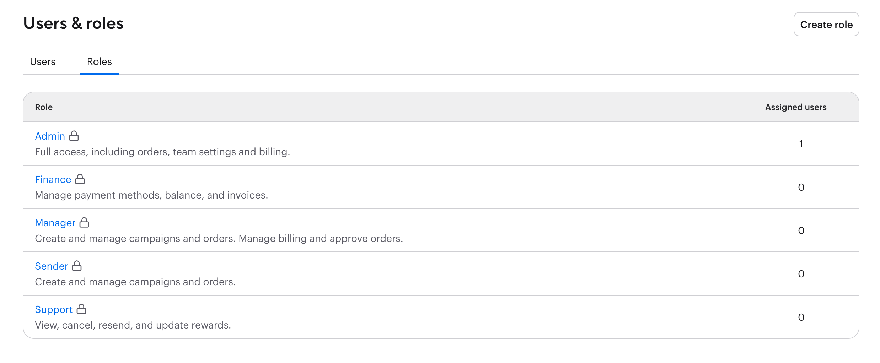Click the lock icon beside Admin

tap(74, 136)
